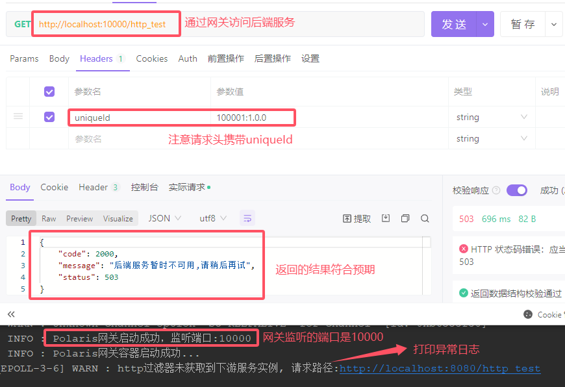Turn off the 校验响应 switch
Image resolution: width=565 pixels, height=387 pixels.
[517, 190]
